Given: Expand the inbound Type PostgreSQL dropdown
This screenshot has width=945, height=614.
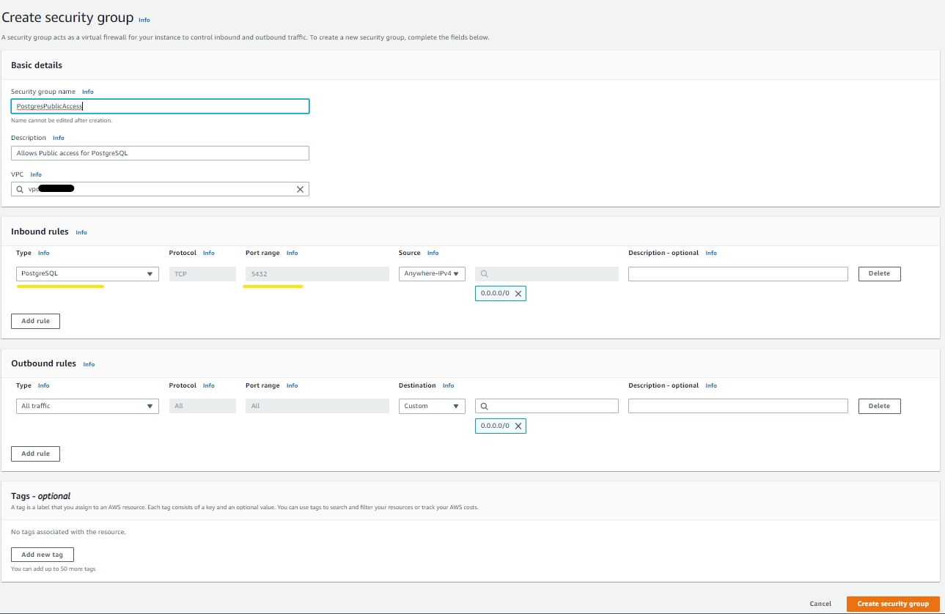Looking at the screenshot, I should [87, 274].
